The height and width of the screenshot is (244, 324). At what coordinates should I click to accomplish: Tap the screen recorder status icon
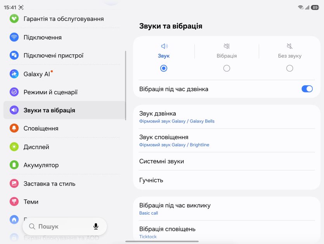tap(21, 7)
